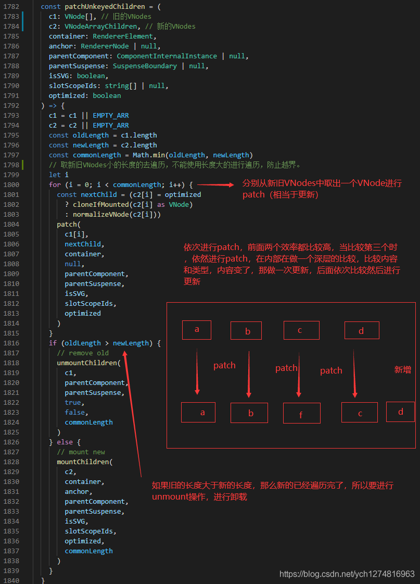The image size is (420, 584).
Task: Click the 新增 label in the diagram
Action: (x=403, y=369)
